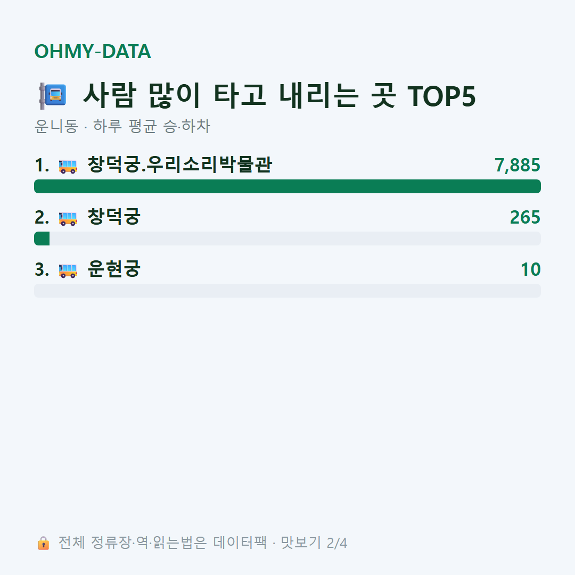
Task: Select the OHMY-DATA brand label
Action: click(x=93, y=51)
